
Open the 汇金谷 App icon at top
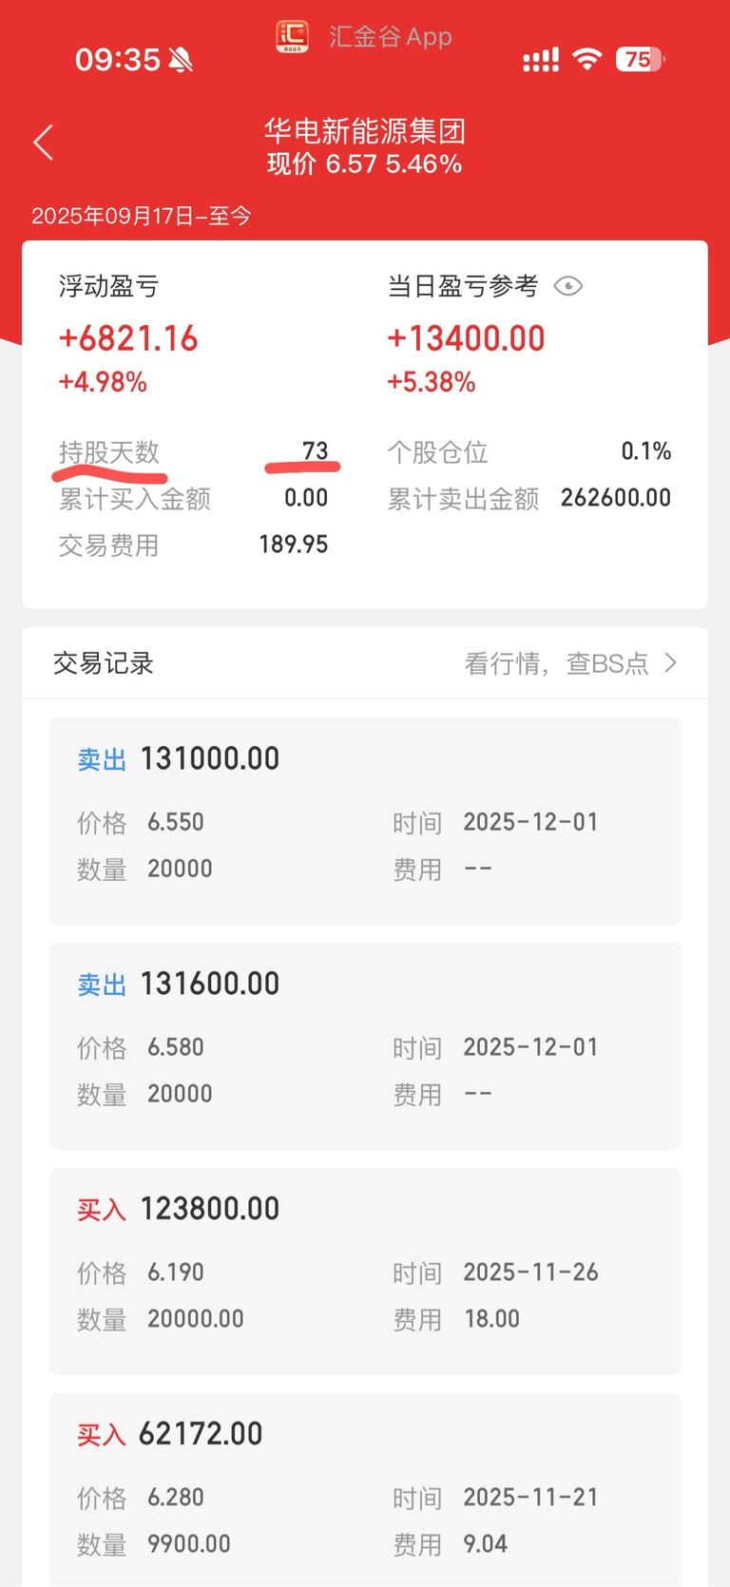[293, 36]
